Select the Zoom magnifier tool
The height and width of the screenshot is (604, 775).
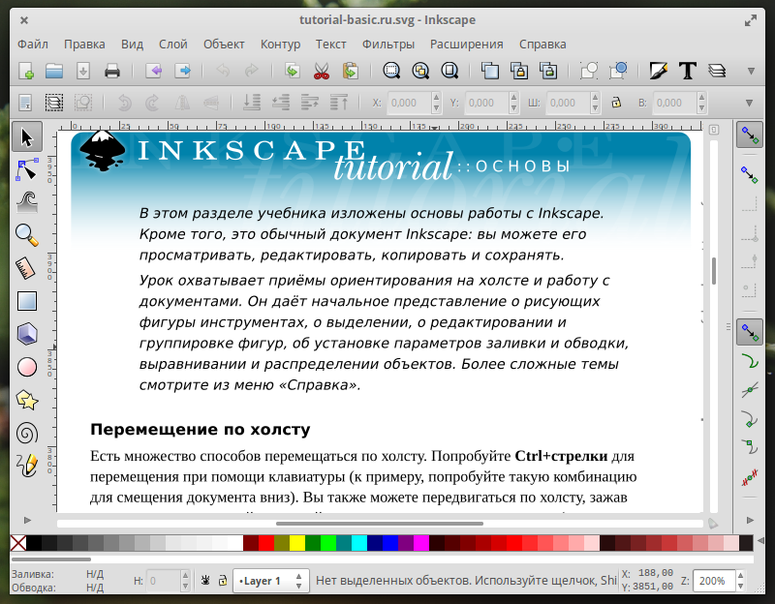click(x=27, y=235)
